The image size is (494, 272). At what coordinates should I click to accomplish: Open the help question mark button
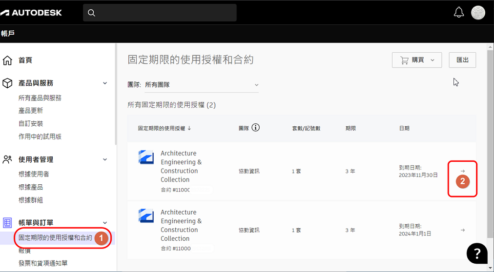point(477,253)
